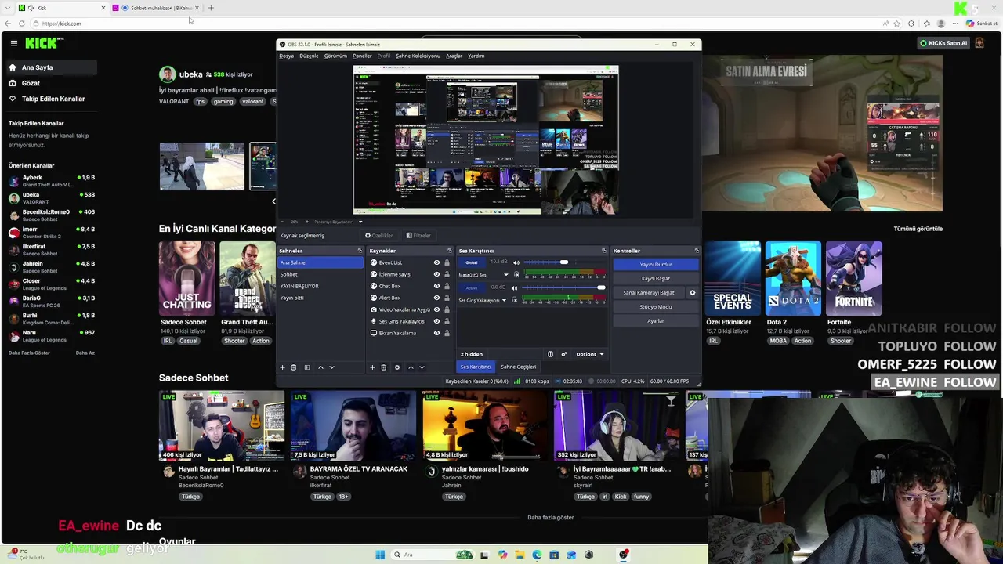Click the Kick logo in header
Viewport: 1003px width, 564px height.
tap(41, 43)
